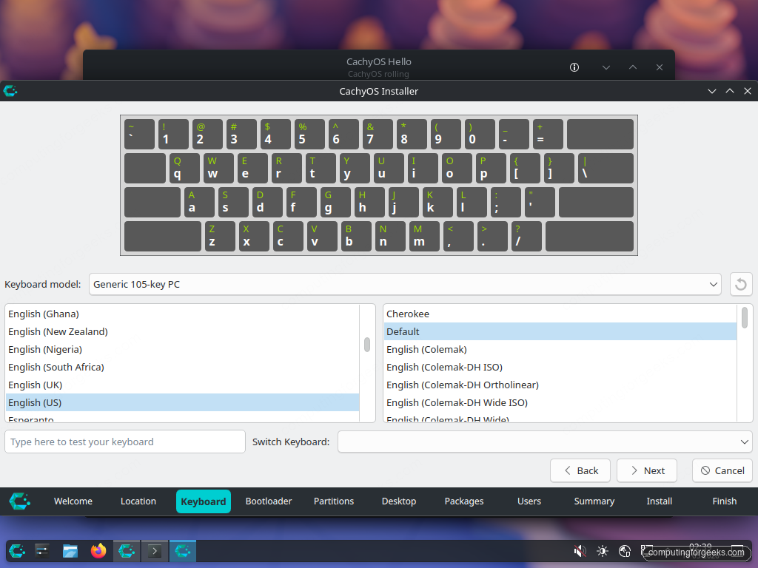The width and height of the screenshot is (758, 568).
Task: Minimize the CachyOS Installer window
Action: click(x=711, y=91)
